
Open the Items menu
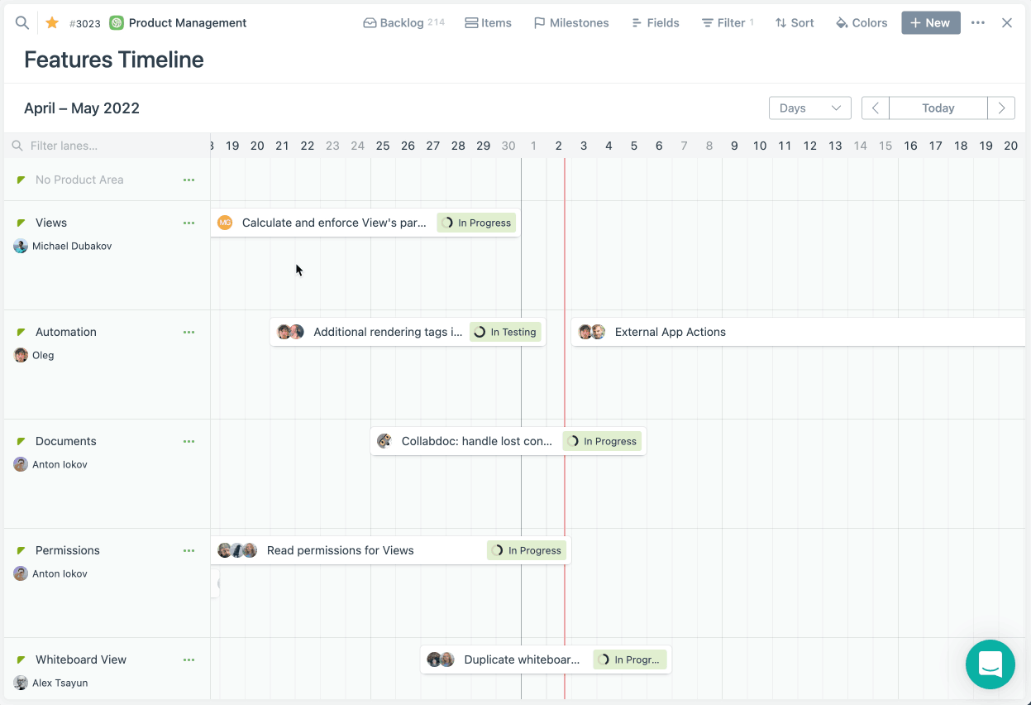[x=488, y=23]
